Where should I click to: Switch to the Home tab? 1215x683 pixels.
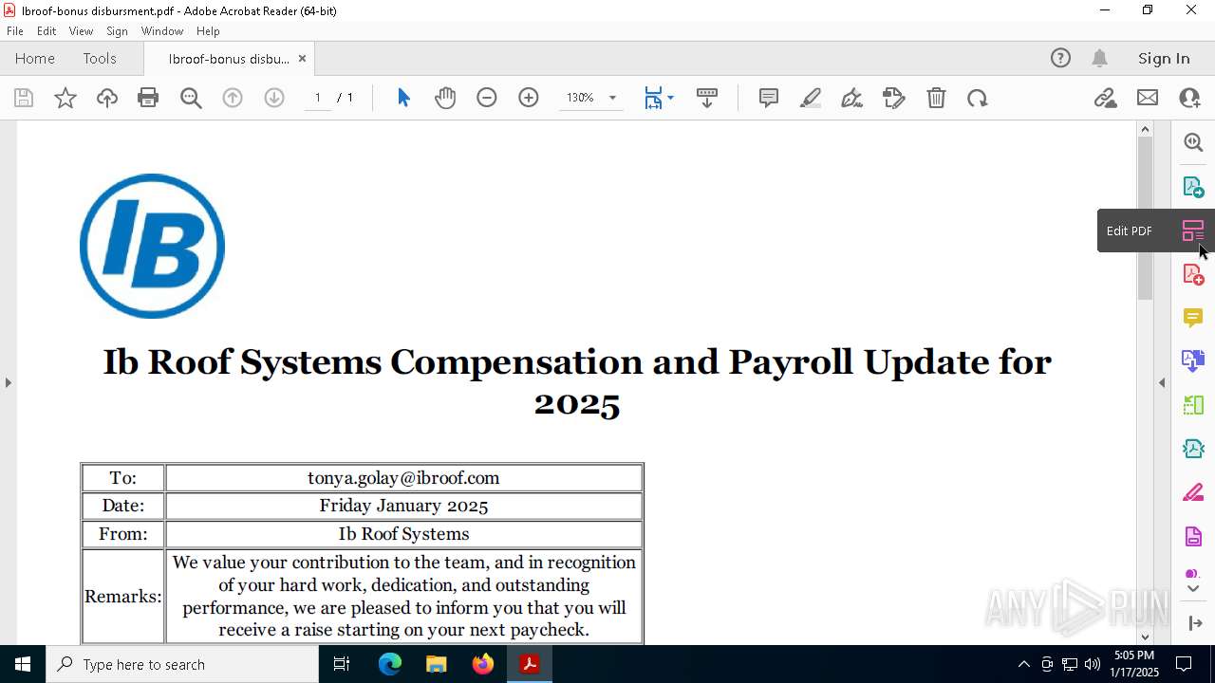(35, 59)
